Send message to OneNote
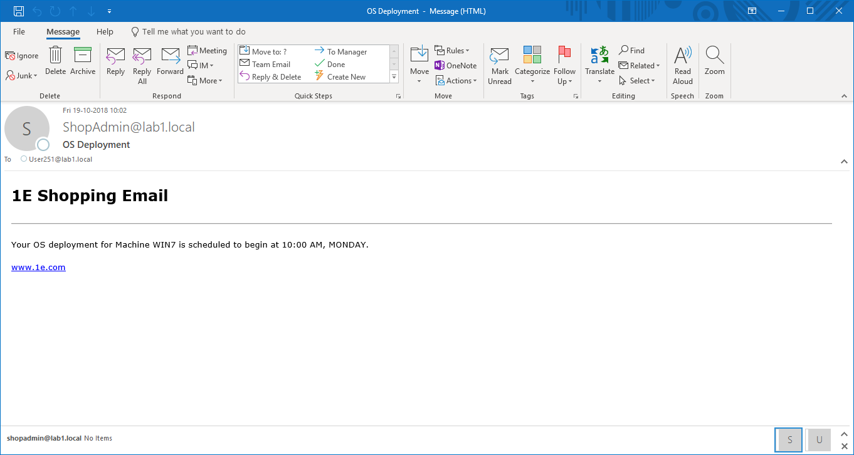 click(x=456, y=66)
